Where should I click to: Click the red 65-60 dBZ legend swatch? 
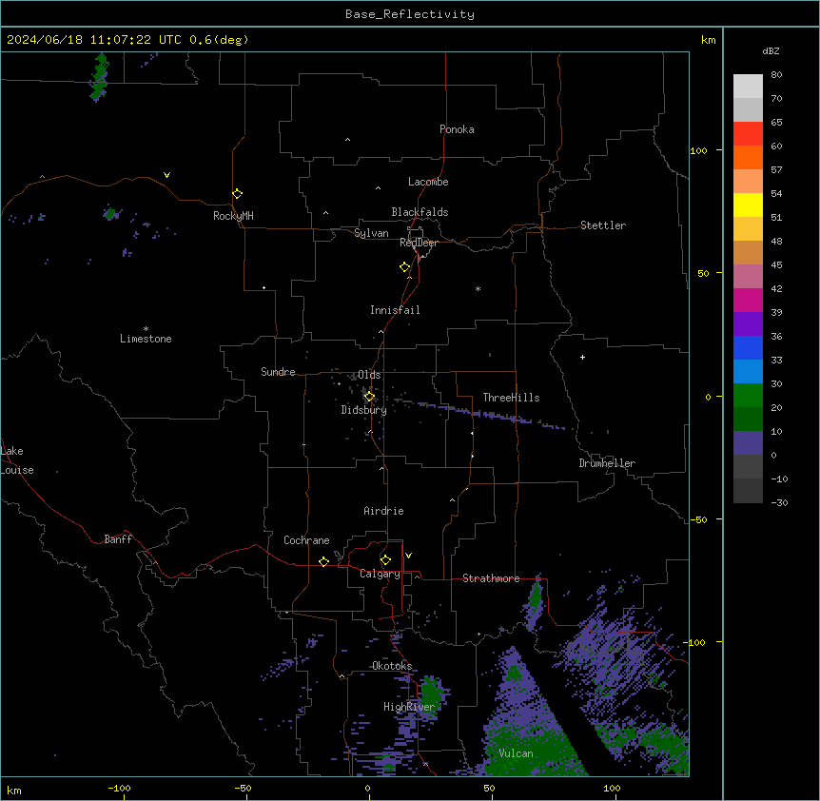748,134
